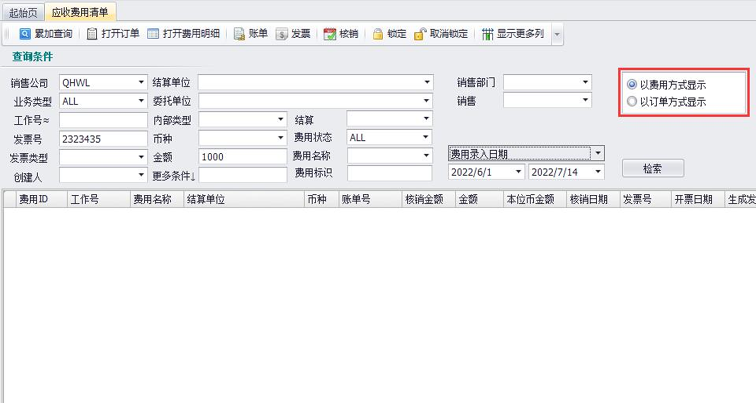
Task: Select 以订单方式显示 radio button
Action: [x=632, y=101]
